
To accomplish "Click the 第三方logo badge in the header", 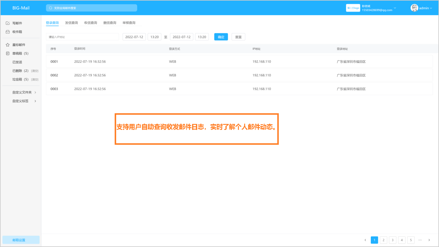I will [353, 8].
